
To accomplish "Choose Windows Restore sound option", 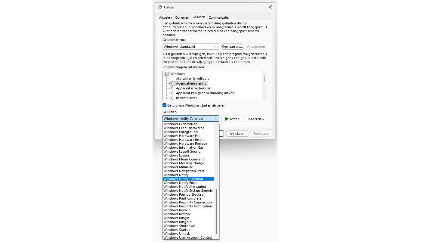I will click(x=188, y=214).
